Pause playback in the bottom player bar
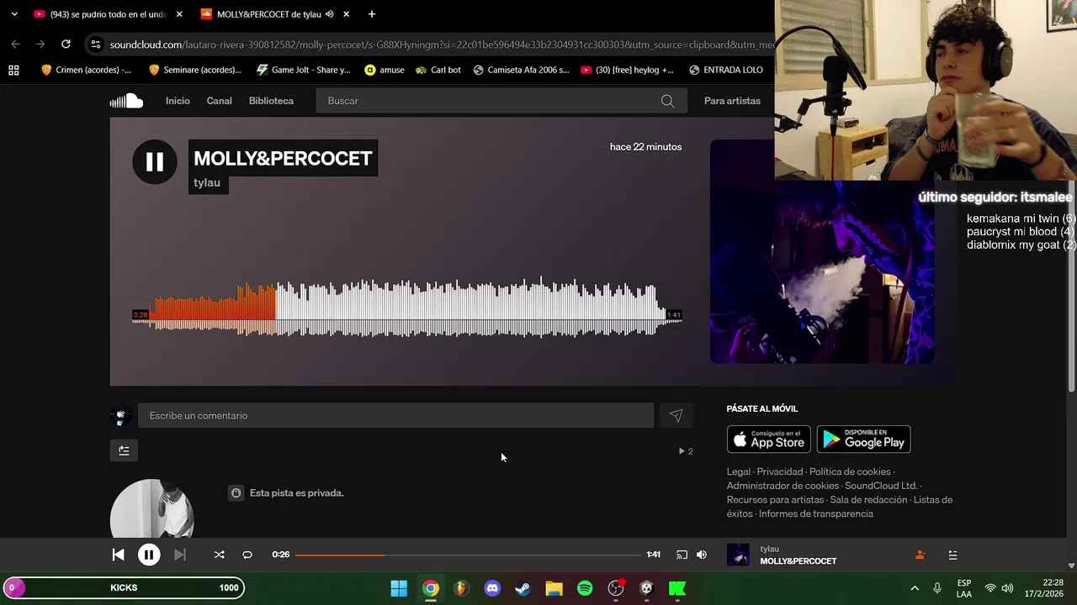 tap(149, 555)
